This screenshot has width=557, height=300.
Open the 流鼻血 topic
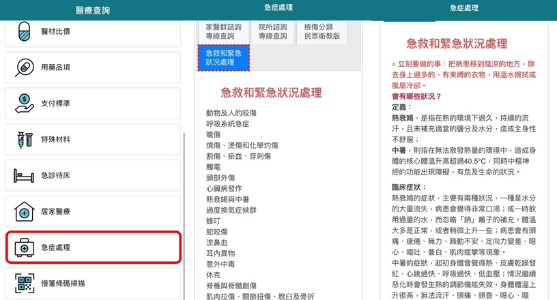click(216, 243)
